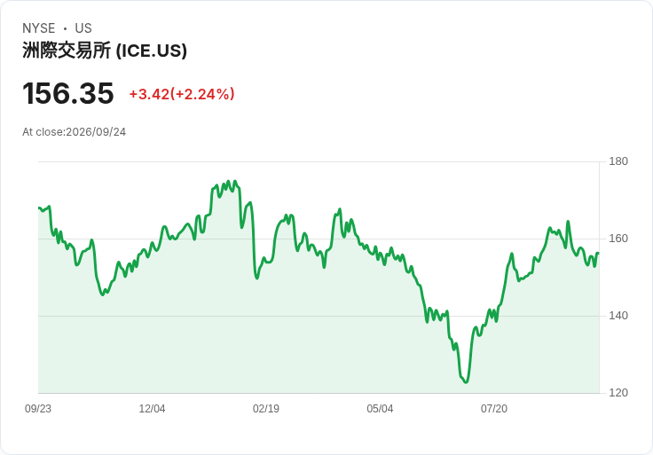Click the 12/04 x-axis date label
Image resolution: width=653 pixels, height=455 pixels.
tap(152, 409)
